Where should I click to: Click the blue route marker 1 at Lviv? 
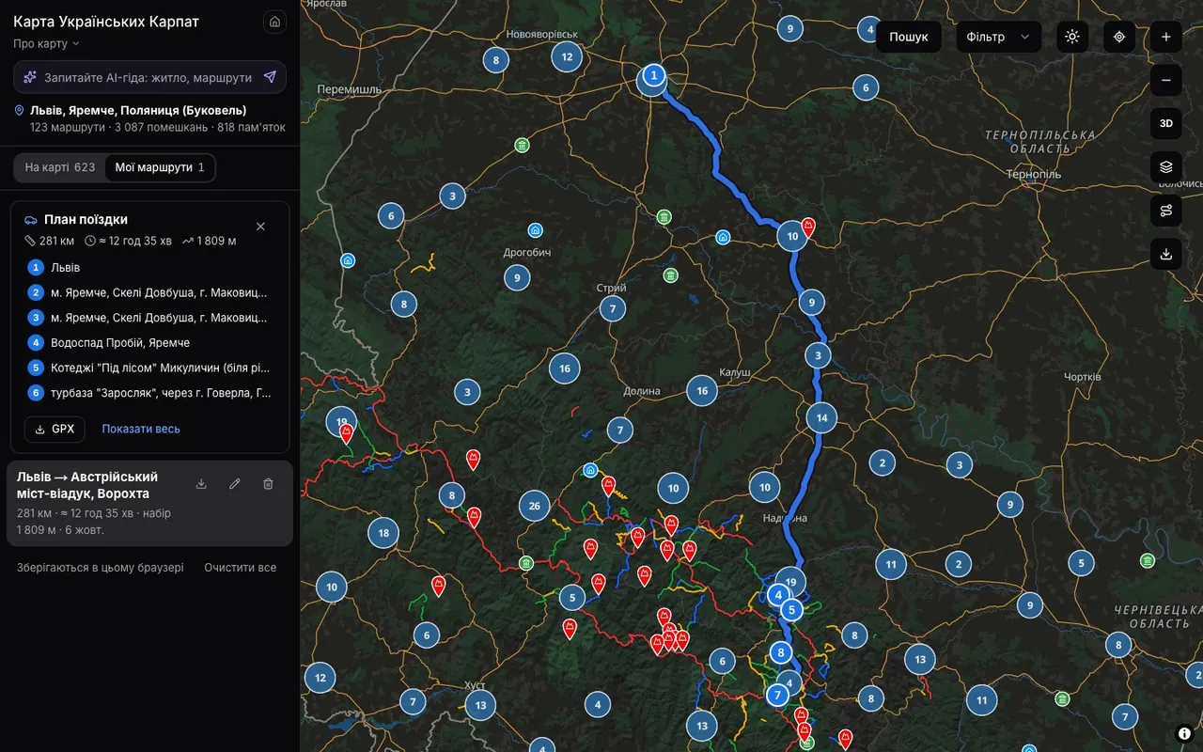pos(654,74)
